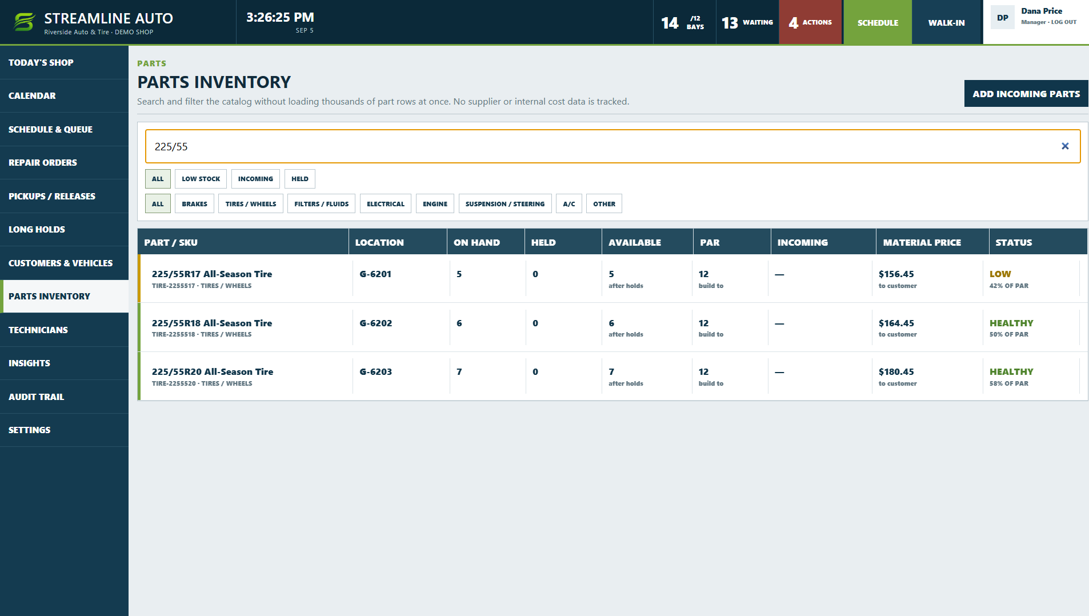Viewport: 1089px width, 616px height.
Task: Click the parts search input field
Action: 612,146
